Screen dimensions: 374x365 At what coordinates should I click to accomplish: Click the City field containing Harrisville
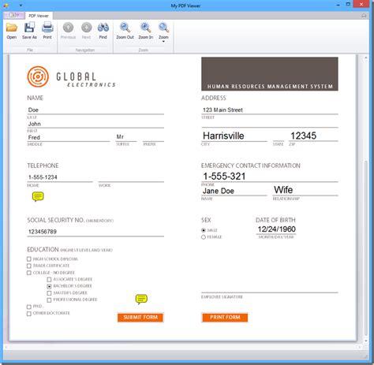point(234,136)
